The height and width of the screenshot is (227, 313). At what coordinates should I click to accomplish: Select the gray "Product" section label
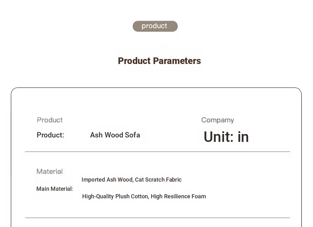50,120
